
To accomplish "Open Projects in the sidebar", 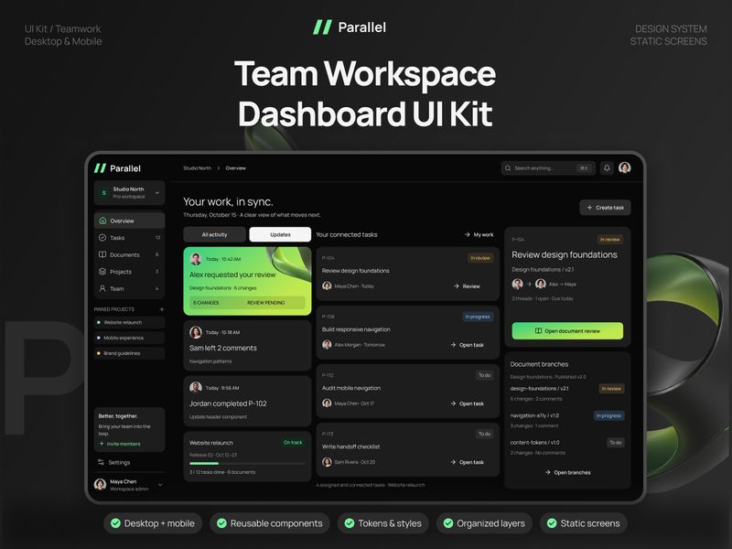I will click(x=129, y=272).
